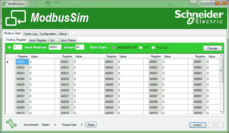Screen dimensions: 229x133
Task: Click the register table scrollbar thumb
Action: coord(221,70)
